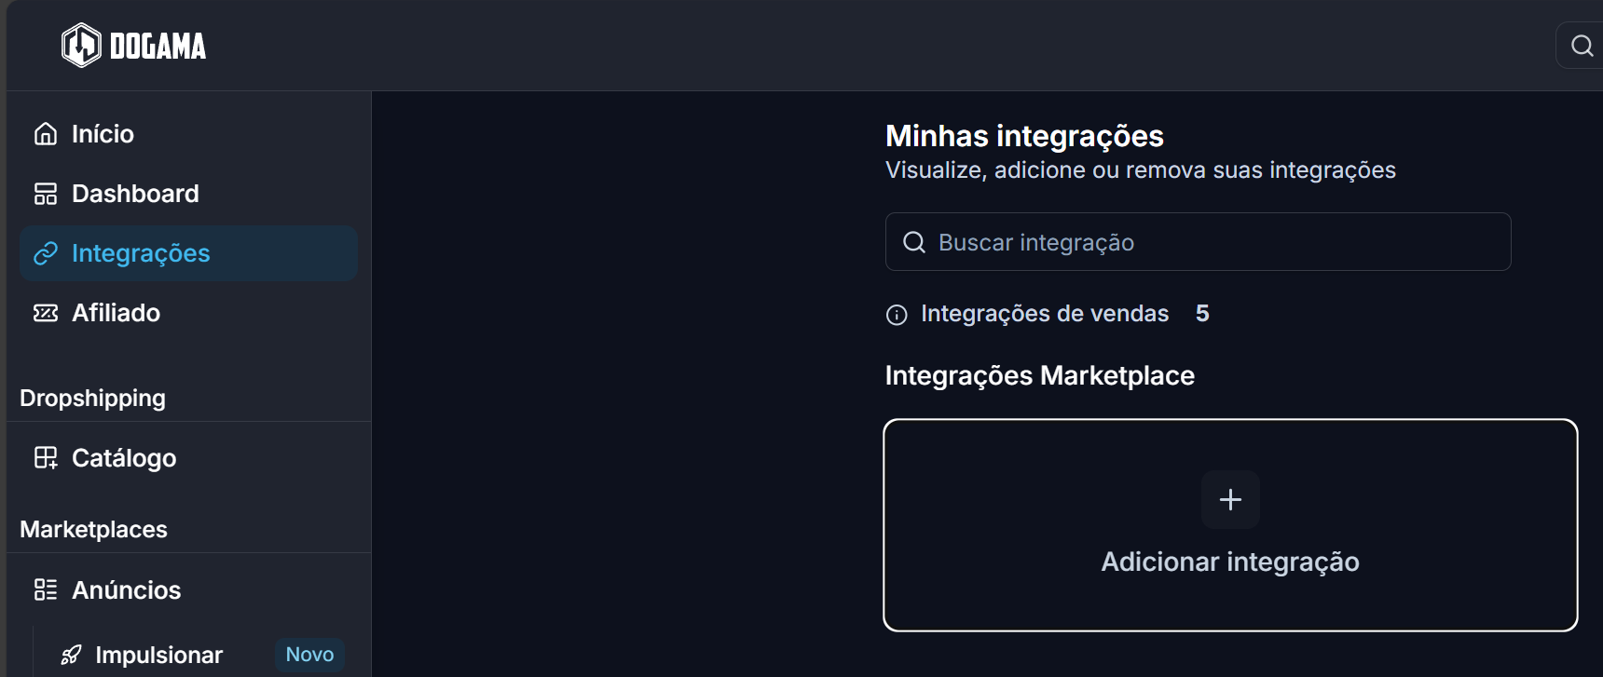Open Anúncios under Marketplaces

(x=127, y=589)
